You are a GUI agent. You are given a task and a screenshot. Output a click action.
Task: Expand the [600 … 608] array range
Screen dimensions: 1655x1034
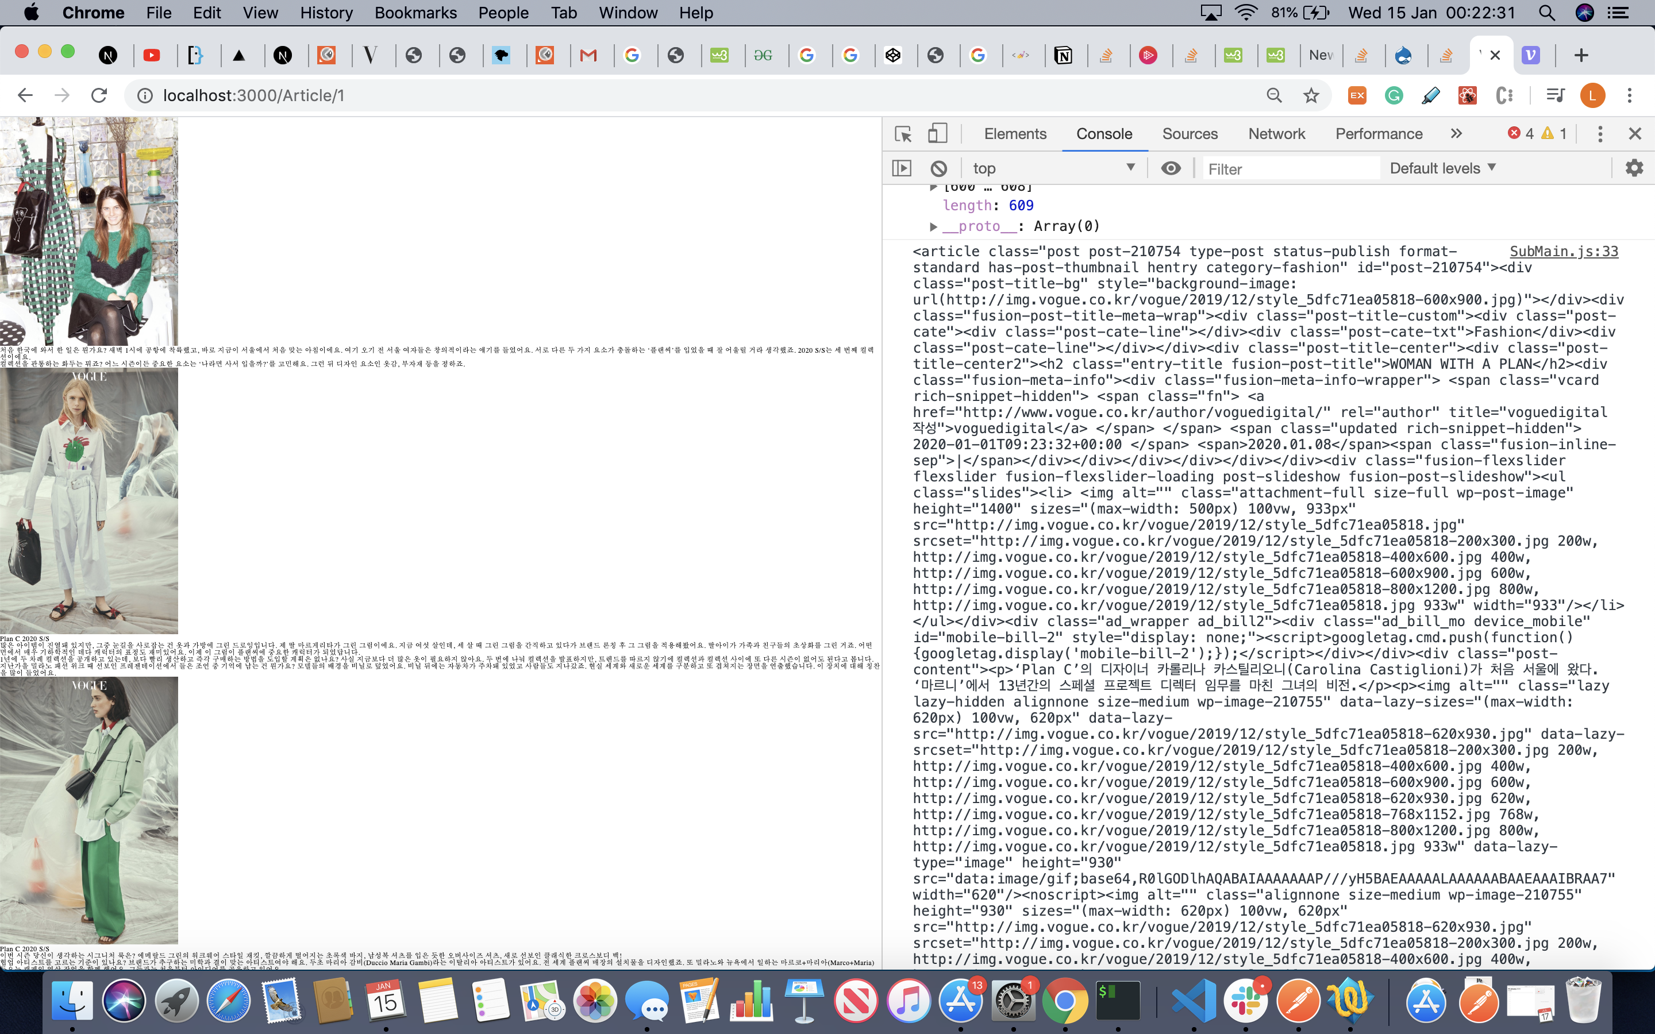coord(933,187)
